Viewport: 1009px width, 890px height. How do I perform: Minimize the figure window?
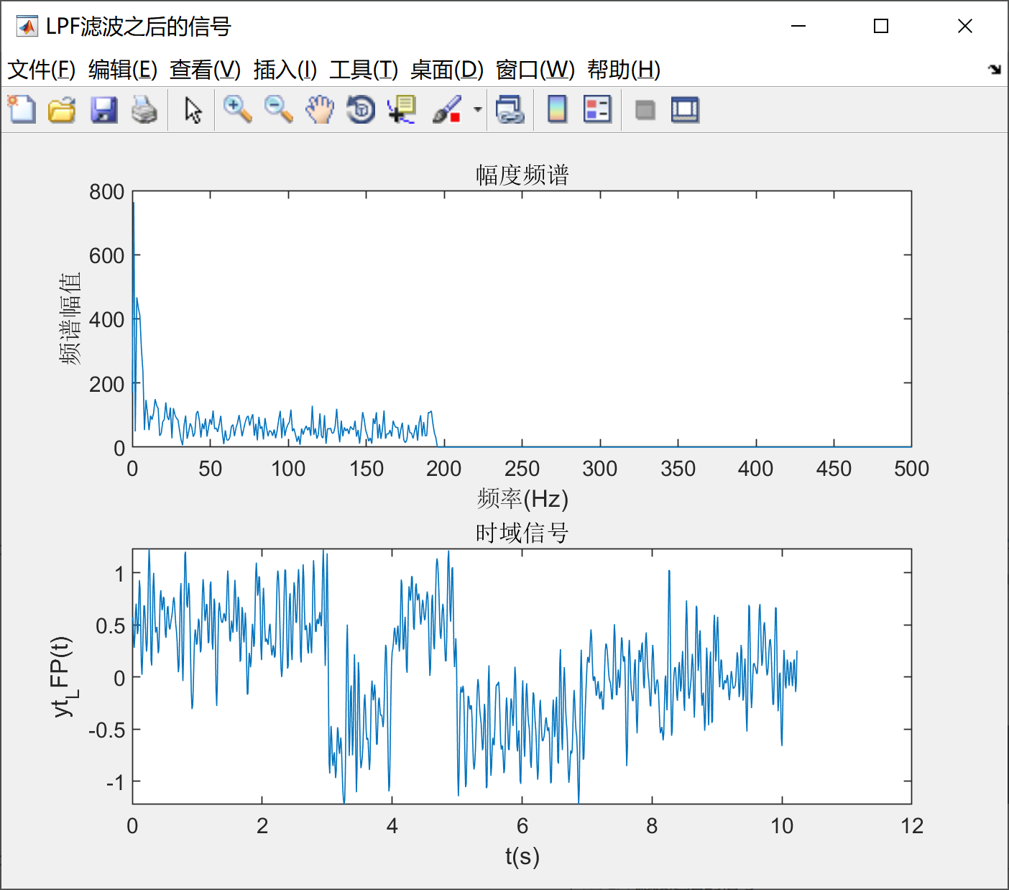tap(798, 27)
